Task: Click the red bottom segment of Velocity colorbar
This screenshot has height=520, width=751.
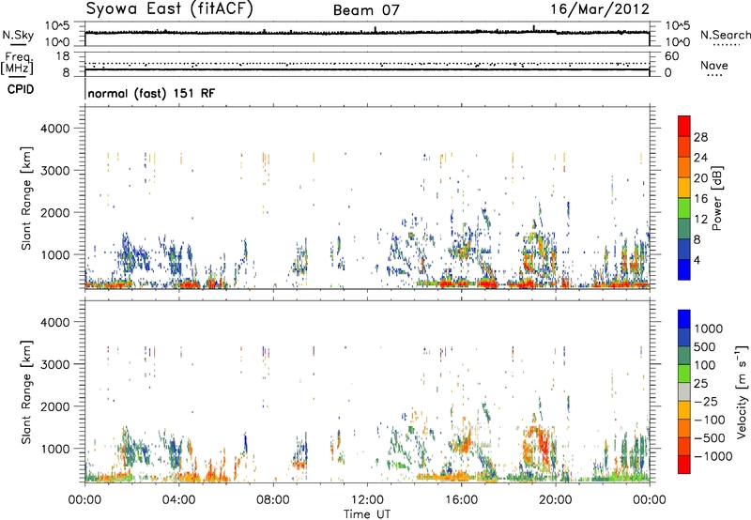Action: tap(684, 465)
